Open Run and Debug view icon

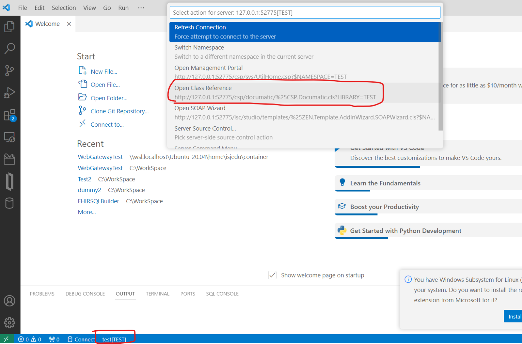click(9, 93)
